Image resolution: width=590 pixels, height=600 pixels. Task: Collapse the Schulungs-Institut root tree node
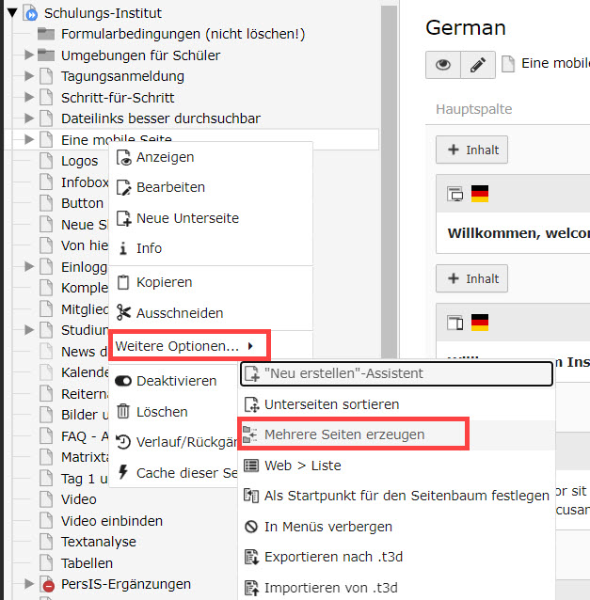tap(12, 13)
